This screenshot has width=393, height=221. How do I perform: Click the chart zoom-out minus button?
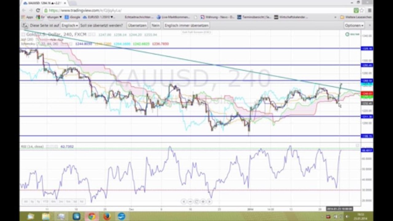coord(190,202)
